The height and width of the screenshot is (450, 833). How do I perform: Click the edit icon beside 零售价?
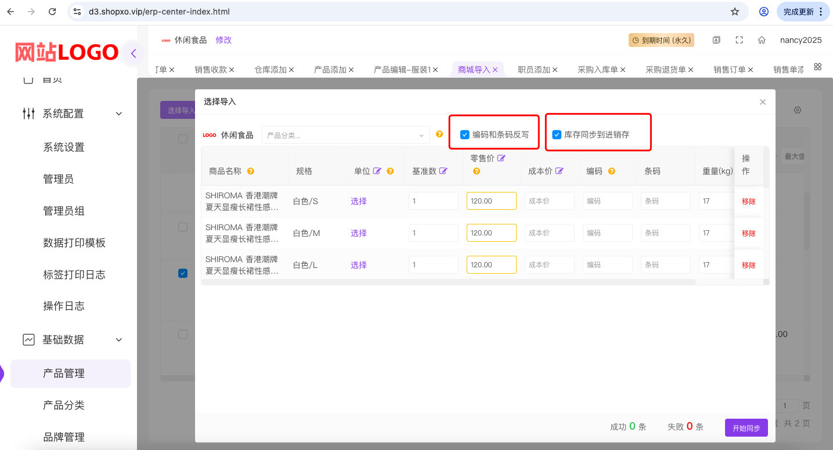coord(502,158)
